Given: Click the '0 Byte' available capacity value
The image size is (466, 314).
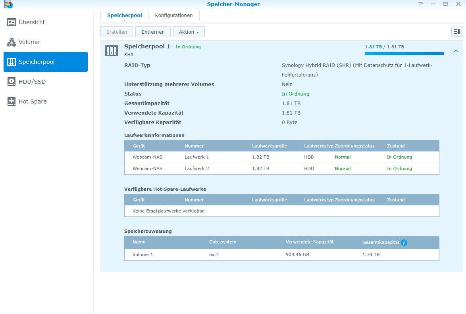Looking at the screenshot, I should point(289,122).
